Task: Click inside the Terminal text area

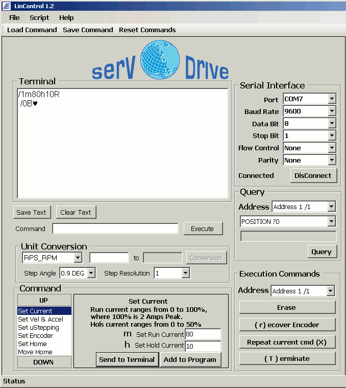Action: coord(123,143)
